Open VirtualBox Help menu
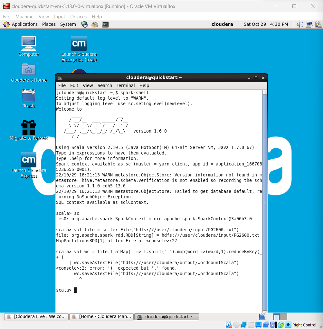This screenshot has height=329, width=323. click(x=97, y=16)
